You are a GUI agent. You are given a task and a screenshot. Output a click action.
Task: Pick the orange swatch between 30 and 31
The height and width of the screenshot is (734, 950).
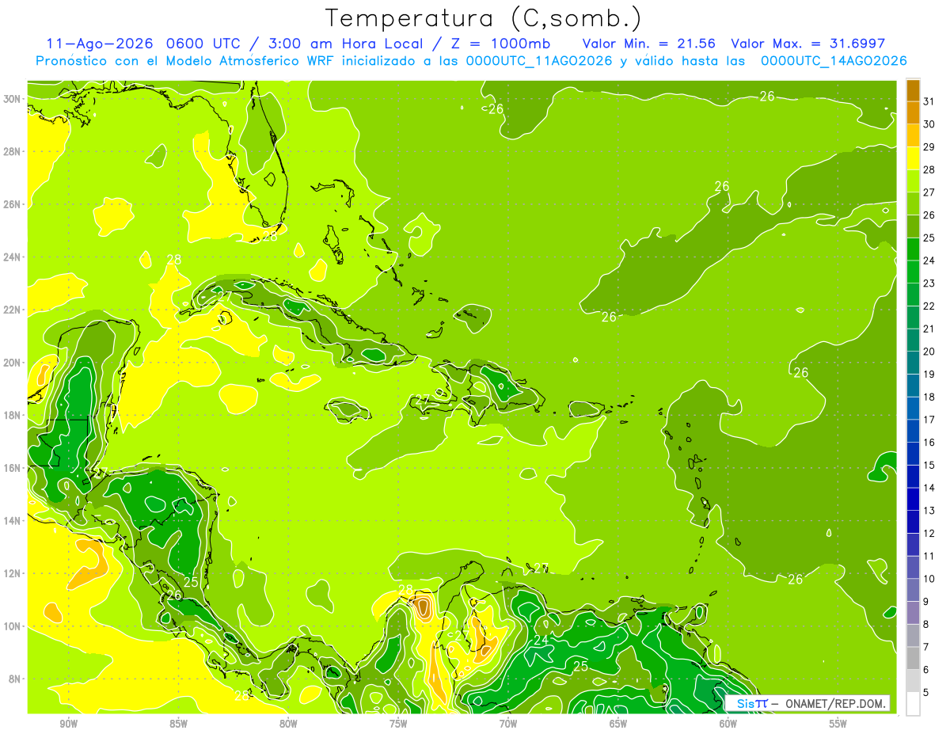point(913,113)
